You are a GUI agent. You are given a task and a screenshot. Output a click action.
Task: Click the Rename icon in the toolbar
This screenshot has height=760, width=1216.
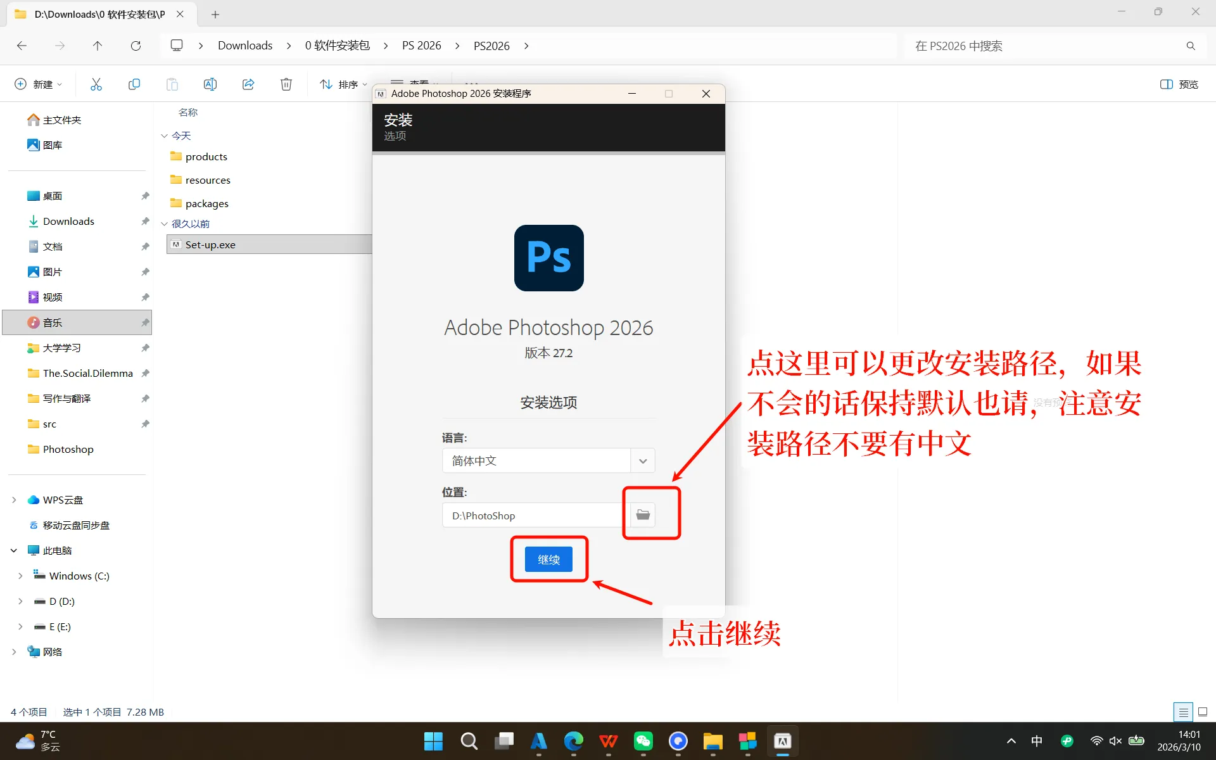pyautogui.click(x=210, y=84)
